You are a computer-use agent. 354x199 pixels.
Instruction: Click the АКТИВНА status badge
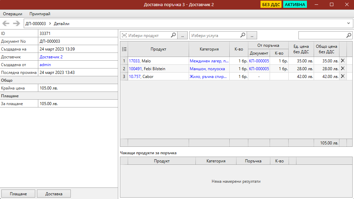click(295, 4)
